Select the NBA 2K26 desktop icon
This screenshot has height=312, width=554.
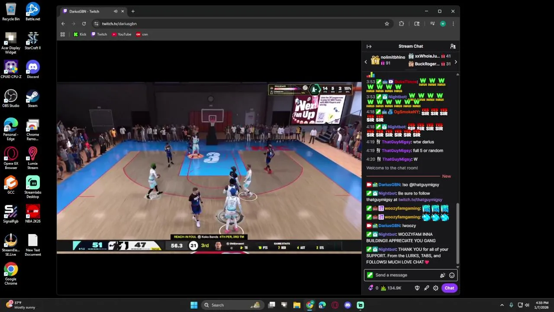tap(32, 214)
